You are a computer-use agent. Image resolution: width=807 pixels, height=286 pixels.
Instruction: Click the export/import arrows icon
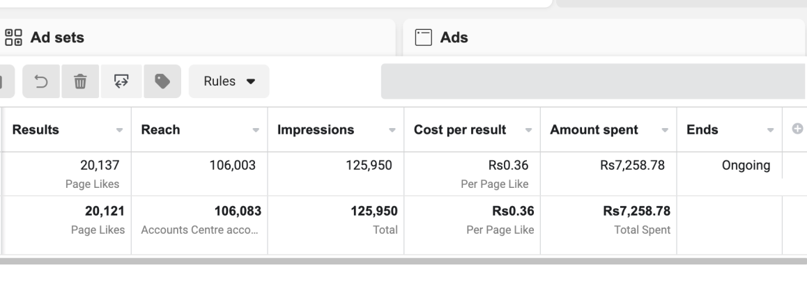click(x=121, y=81)
